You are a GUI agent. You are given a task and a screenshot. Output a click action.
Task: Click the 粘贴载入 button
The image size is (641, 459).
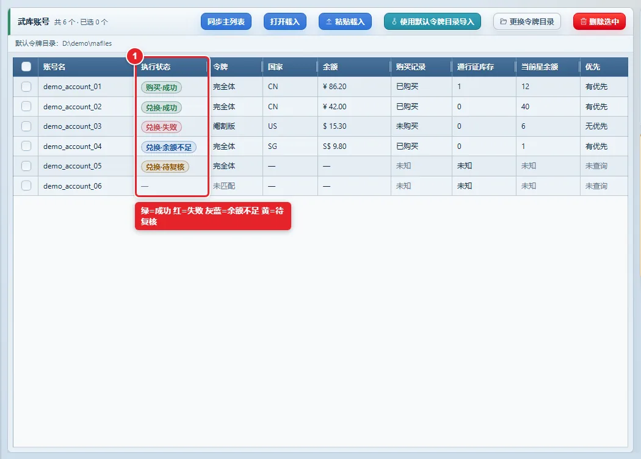[345, 21]
